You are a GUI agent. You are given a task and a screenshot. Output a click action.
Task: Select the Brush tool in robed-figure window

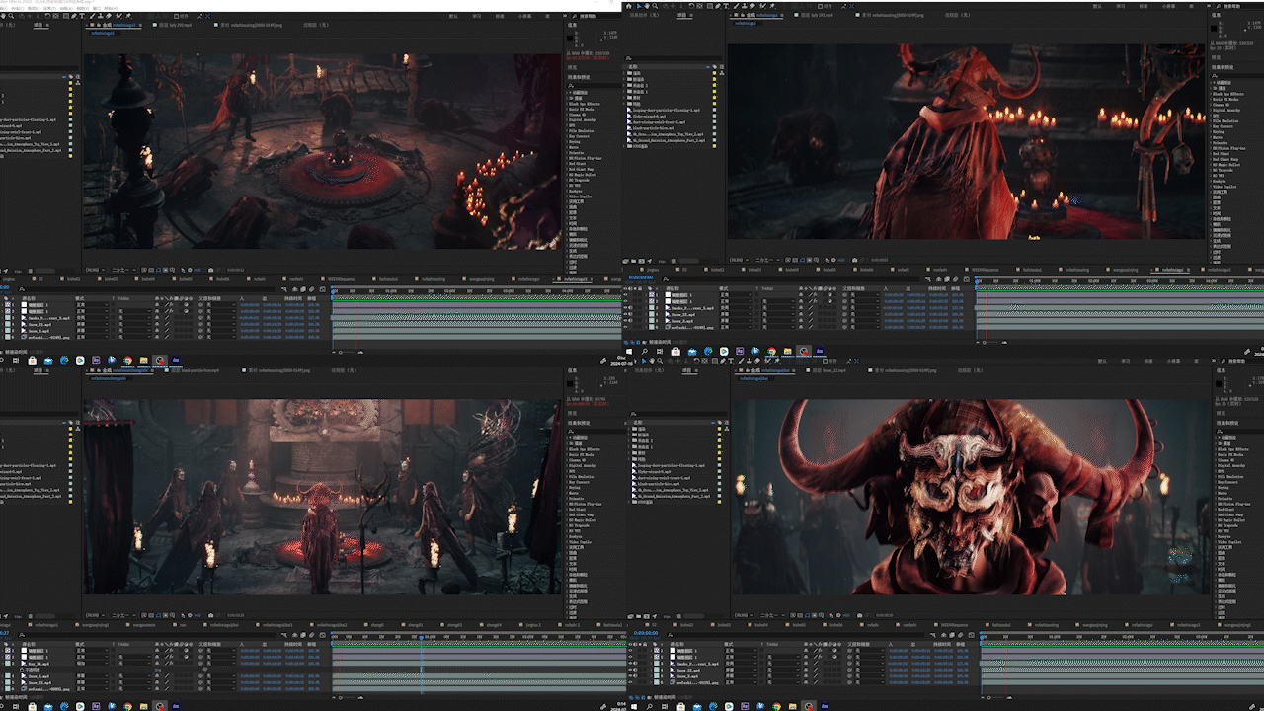(736, 6)
